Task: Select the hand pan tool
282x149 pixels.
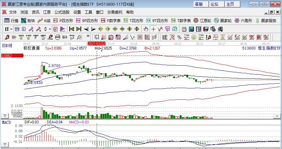Action: pos(146,29)
